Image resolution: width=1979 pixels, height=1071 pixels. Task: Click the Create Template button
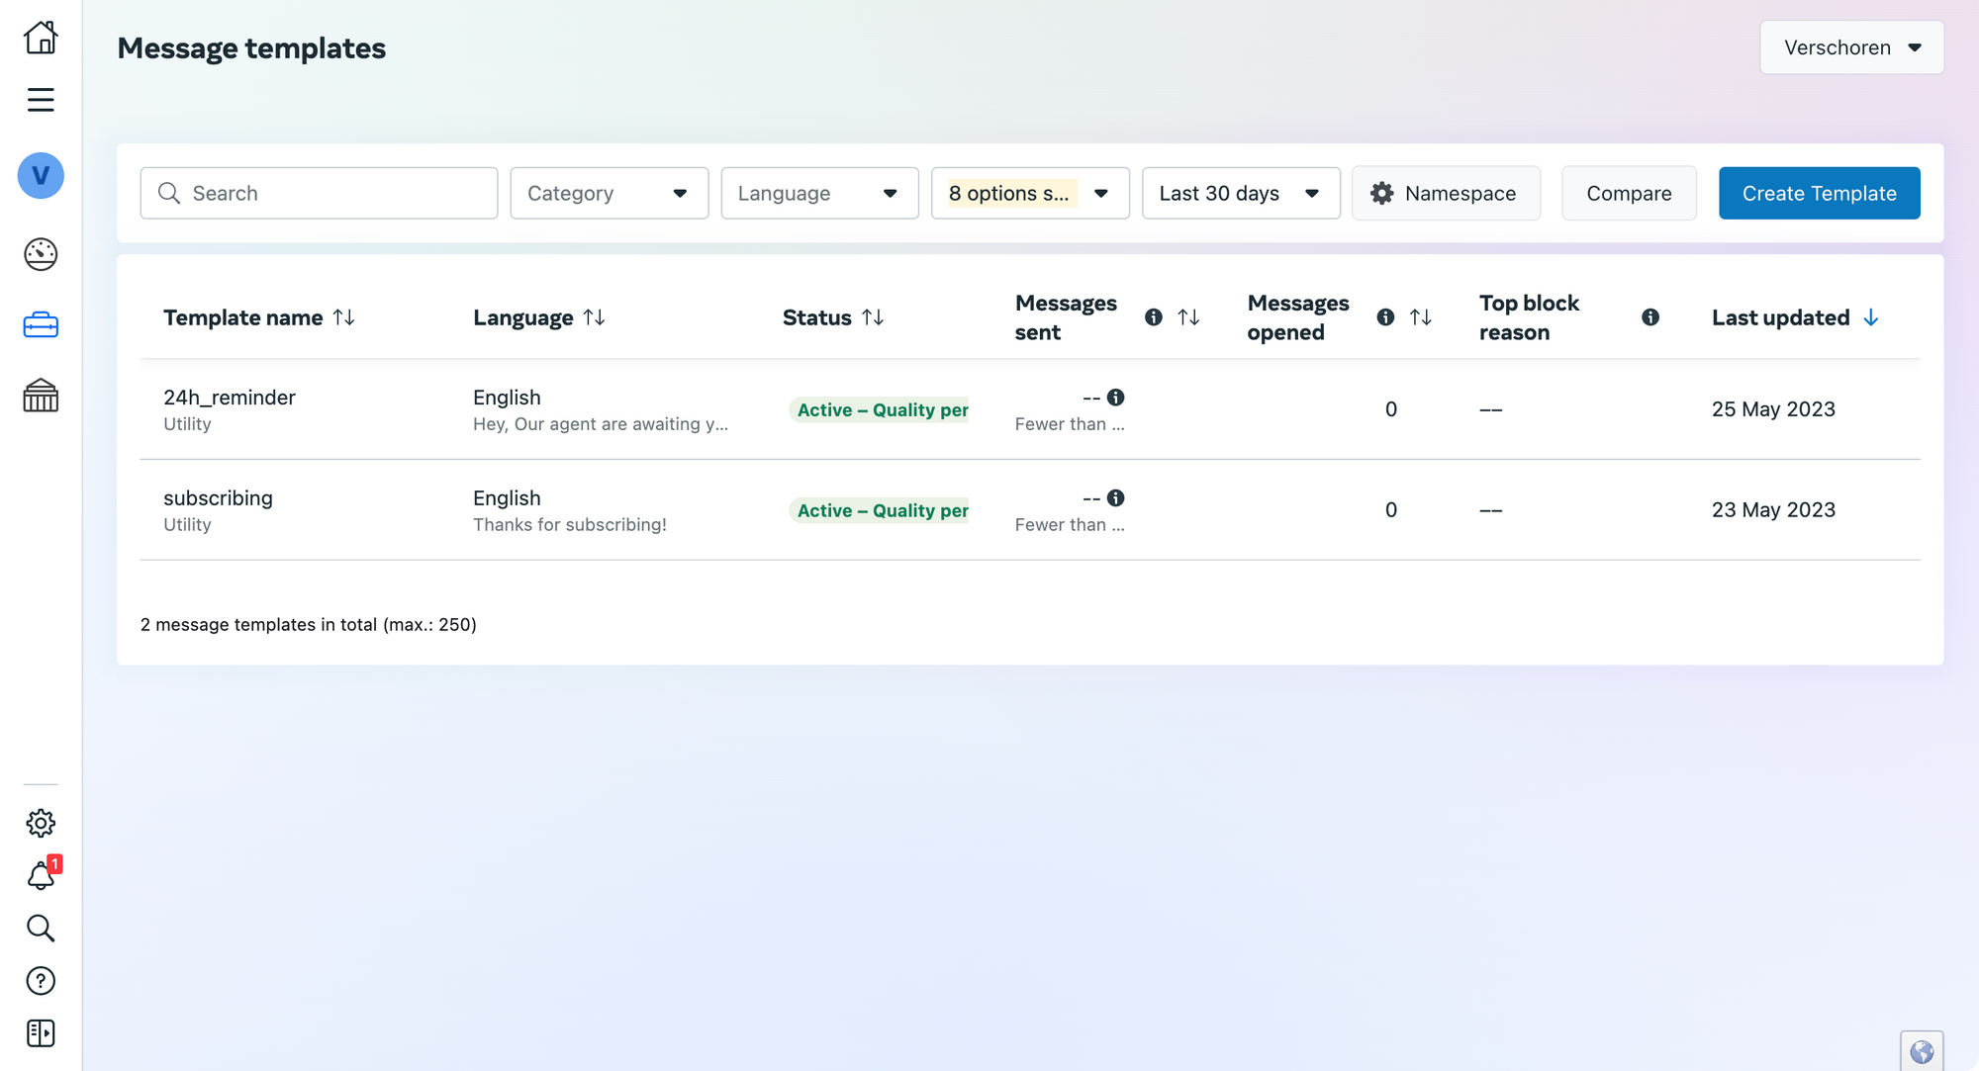pyautogui.click(x=1819, y=193)
